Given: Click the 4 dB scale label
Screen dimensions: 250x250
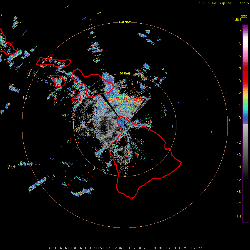Looking at the screenshot, I should (x=240, y=68).
